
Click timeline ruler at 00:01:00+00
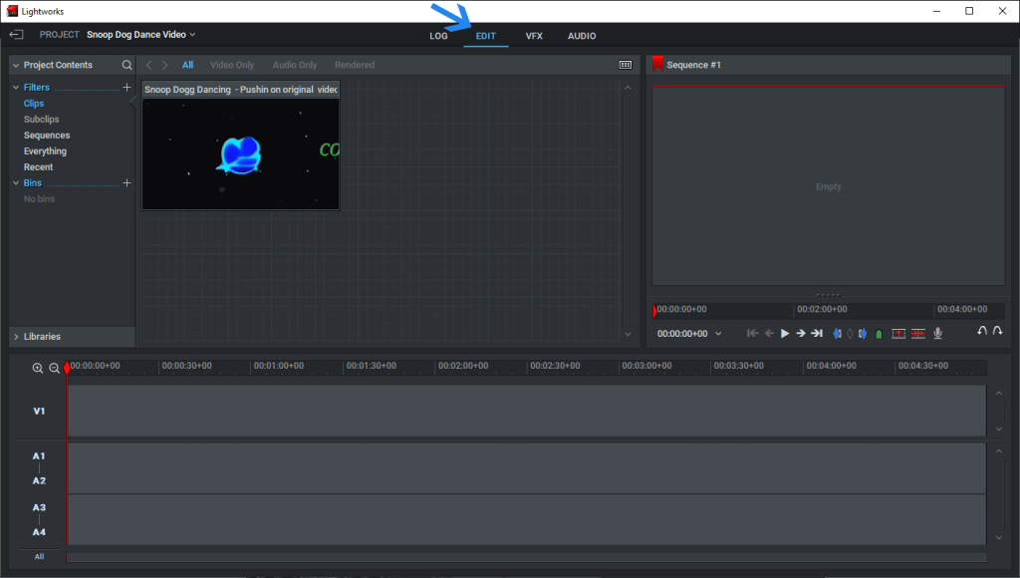tap(279, 366)
